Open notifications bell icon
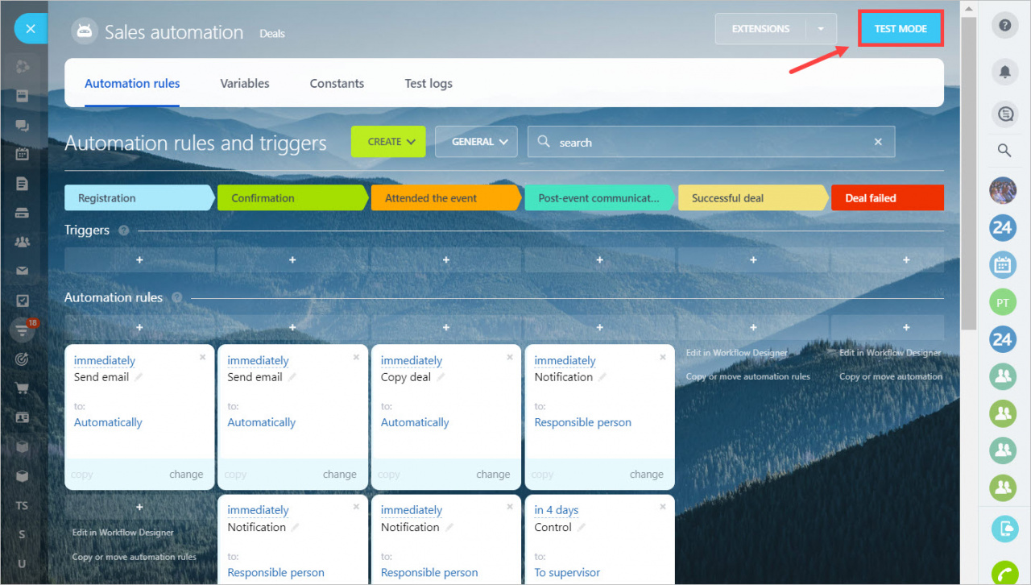 coord(1004,72)
